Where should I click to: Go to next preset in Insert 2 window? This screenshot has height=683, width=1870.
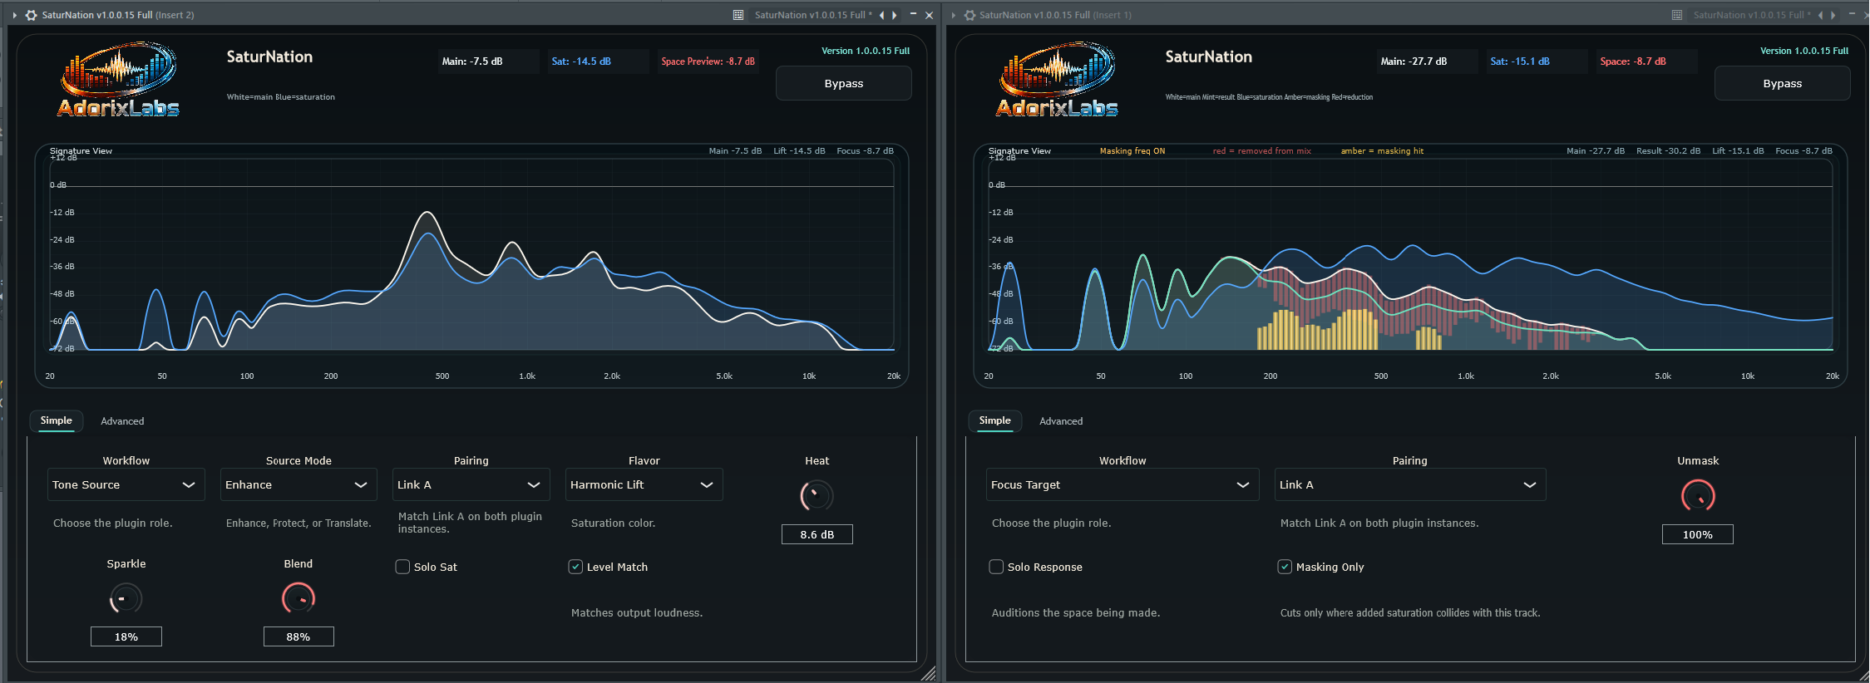(894, 15)
